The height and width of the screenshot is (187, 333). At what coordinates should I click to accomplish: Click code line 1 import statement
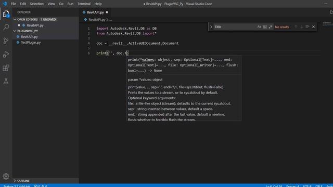click(x=126, y=29)
